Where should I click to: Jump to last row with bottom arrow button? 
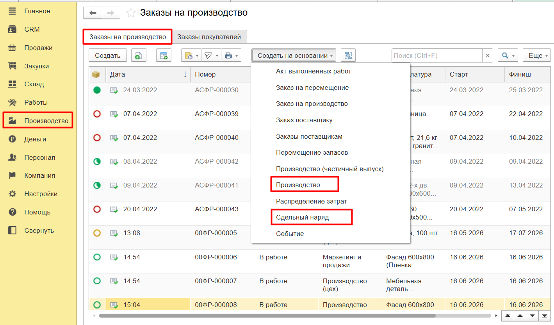coord(544,315)
